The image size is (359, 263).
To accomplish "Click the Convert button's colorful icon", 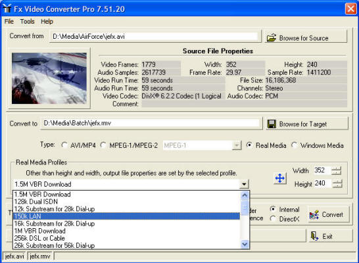I will pyautogui.click(x=314, y=215).
